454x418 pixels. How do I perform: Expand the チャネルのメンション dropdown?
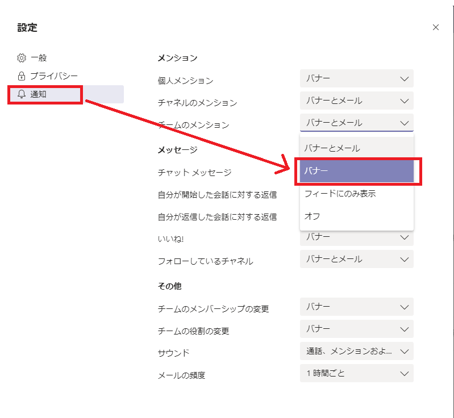click(356, 101)
